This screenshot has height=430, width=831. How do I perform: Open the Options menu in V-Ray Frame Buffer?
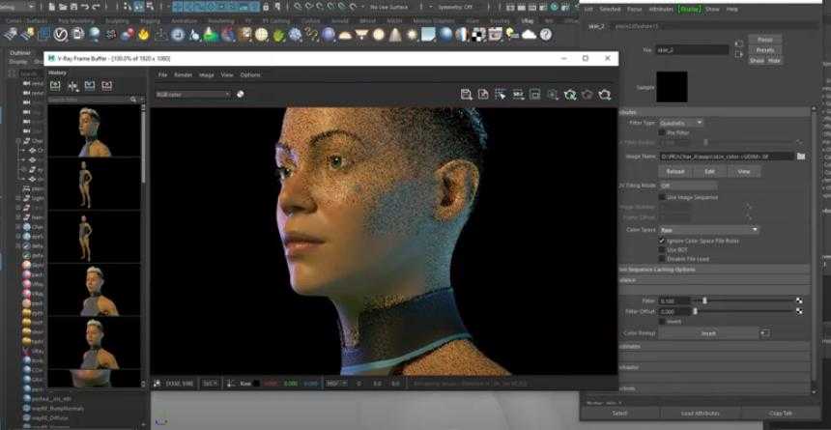tap(250, 74)
